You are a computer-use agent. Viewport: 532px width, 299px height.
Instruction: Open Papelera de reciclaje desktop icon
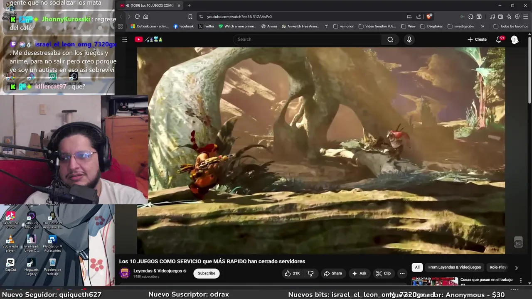coord(52,267)
